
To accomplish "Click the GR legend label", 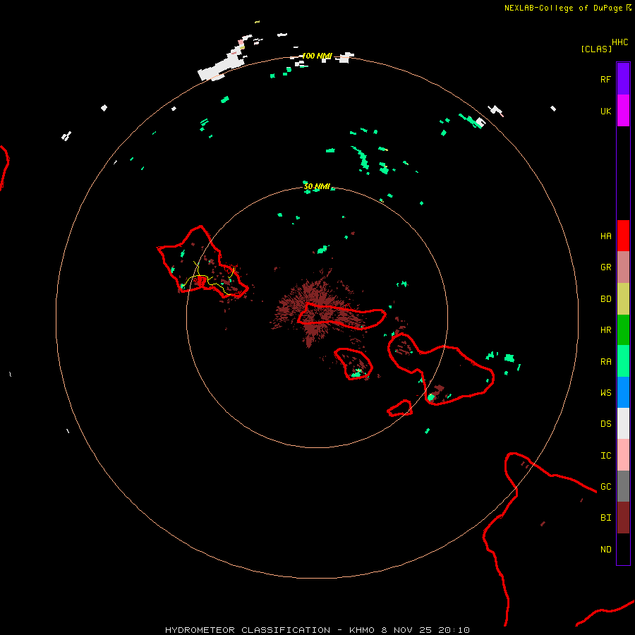I will point(606,267).
